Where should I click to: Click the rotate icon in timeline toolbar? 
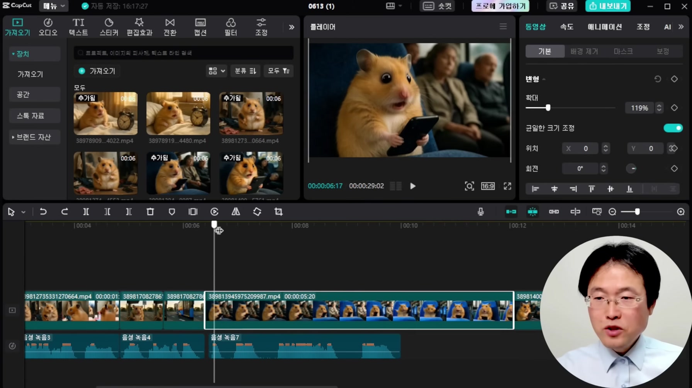(x=257, y=212)
